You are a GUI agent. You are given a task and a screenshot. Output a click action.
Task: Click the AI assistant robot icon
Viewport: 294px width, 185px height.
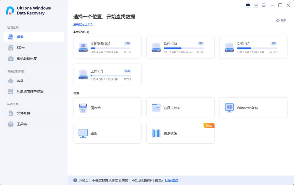pos(247,5)
